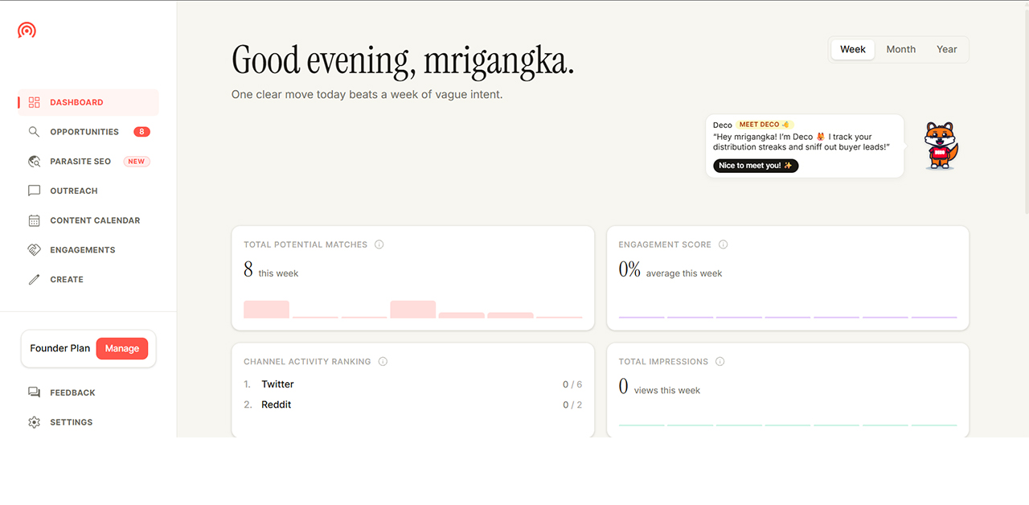
Task: Click the Opportunities magnifier icon
Action: (34, 132)
